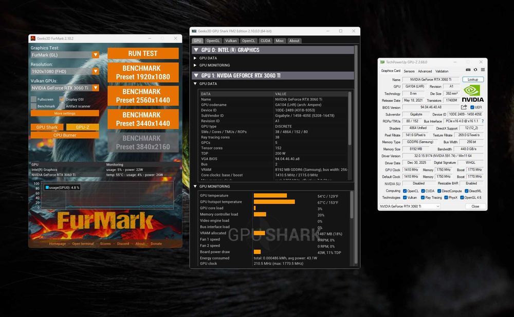Screen dimensions: 514x317
Task: Launch GPU-Z from FurMark
Action: [x=83, y=127]
